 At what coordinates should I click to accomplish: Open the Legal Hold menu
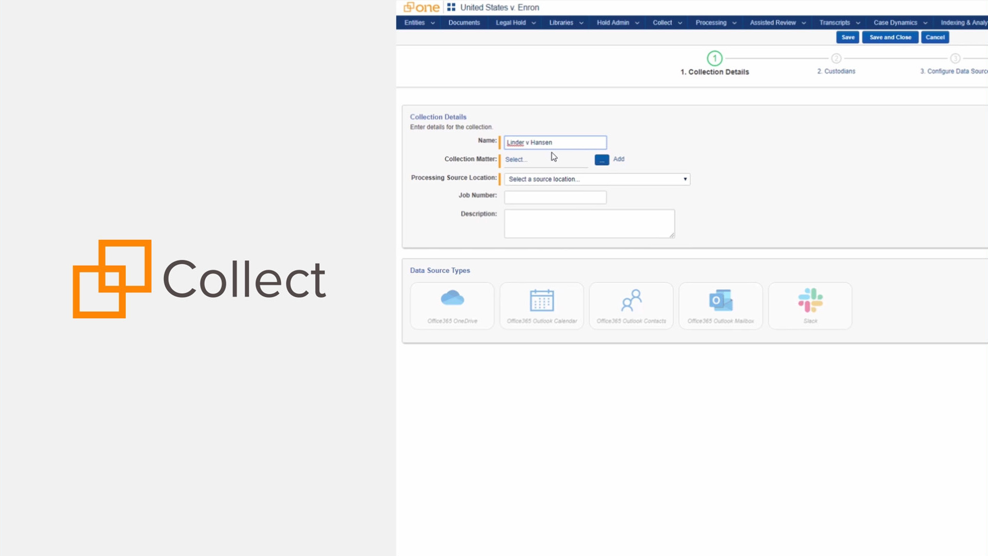[510, 23]
